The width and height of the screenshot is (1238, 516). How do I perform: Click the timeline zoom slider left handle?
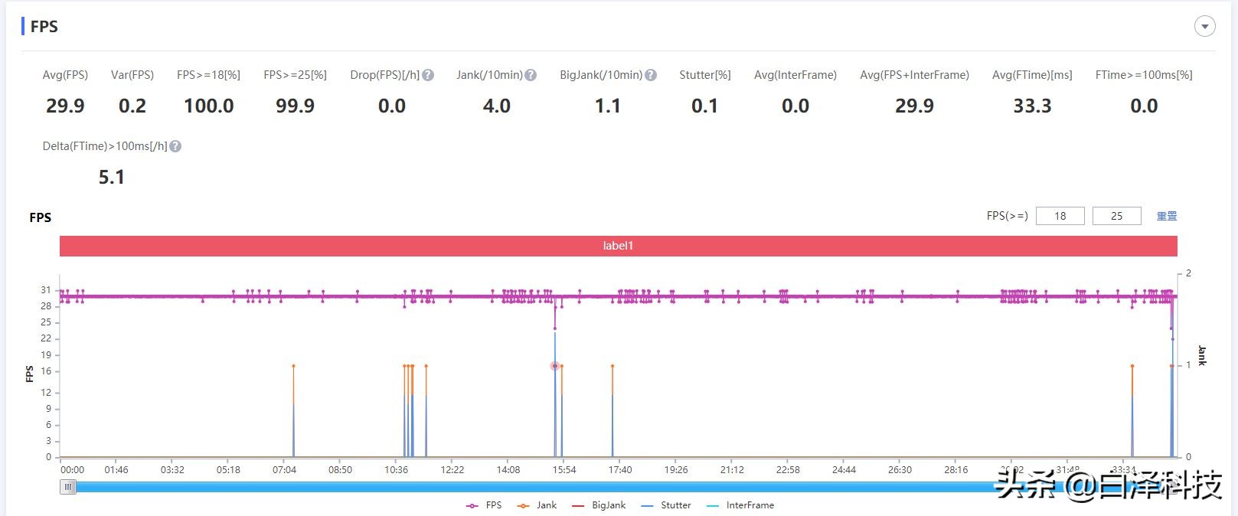(68, 487)
